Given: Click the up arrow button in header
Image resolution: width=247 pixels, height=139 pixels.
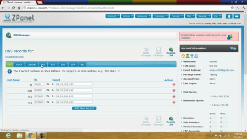Looking at the screenshot, I should 229,16.
